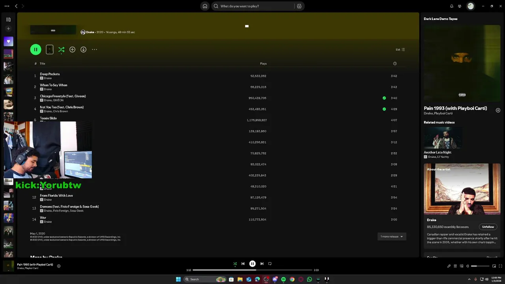The image size is (505, 284).
Task: Open WhatsApp from the Windows taskbar
Action: point(309,279)
